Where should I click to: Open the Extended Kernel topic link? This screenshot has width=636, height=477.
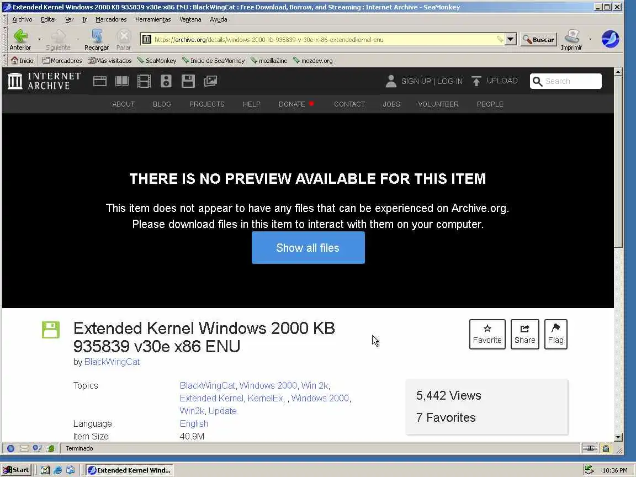point(212,398)
